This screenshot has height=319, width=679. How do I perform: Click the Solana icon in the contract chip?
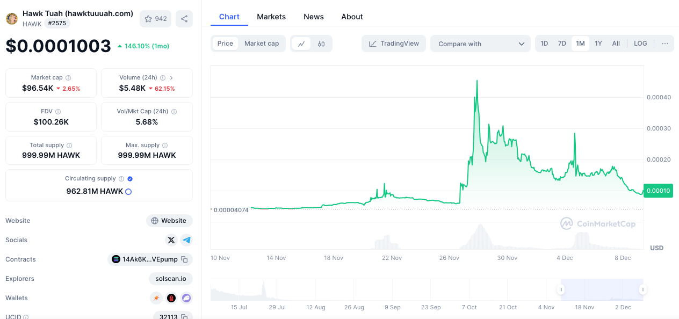pyautogui.click(x=116, y=259)
